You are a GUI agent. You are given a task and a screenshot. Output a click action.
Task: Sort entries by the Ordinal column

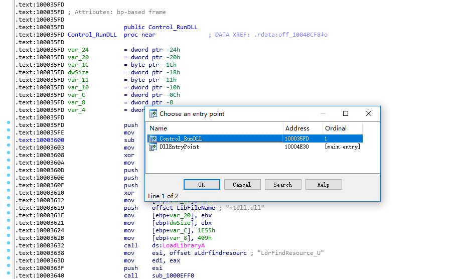click(x=342, y=128)
